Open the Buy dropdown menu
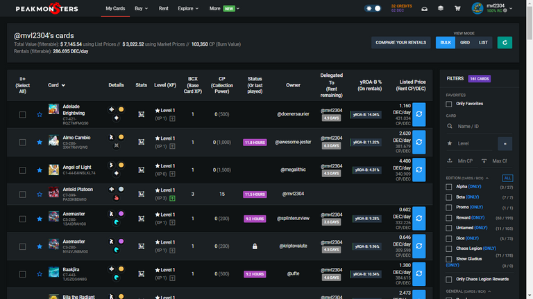The width and height of the screenshot is (533, 299). click(x=142, y=8)
